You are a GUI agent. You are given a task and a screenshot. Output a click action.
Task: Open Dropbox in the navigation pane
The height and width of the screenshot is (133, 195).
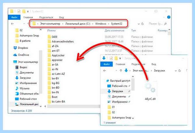[21, 48]
